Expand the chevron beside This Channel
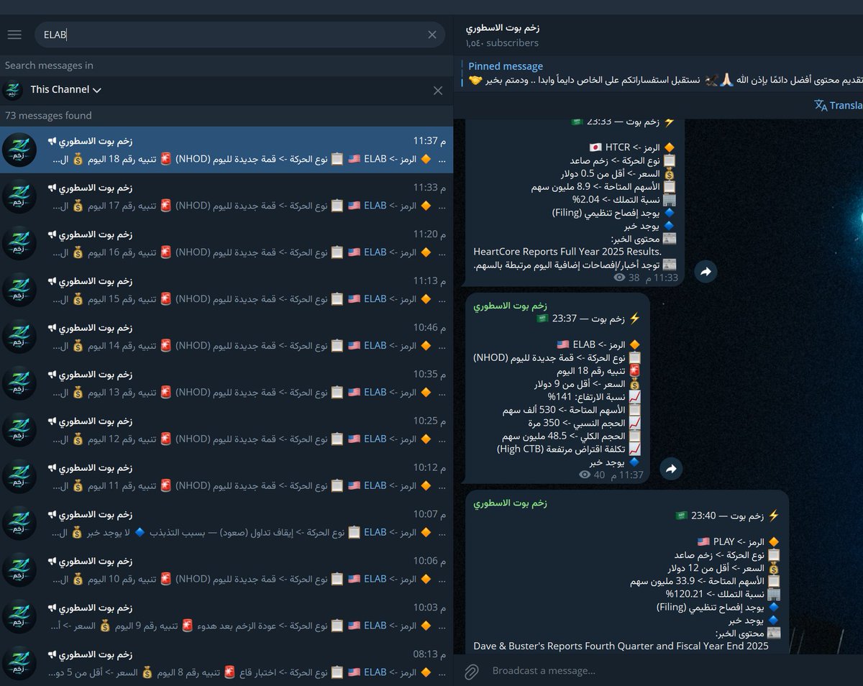863x686 pixels. coord(98,91)
